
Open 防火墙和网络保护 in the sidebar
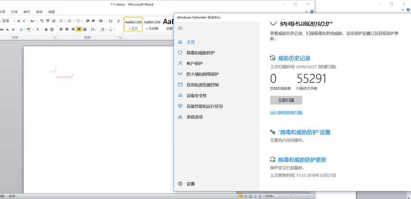[203, 74]
